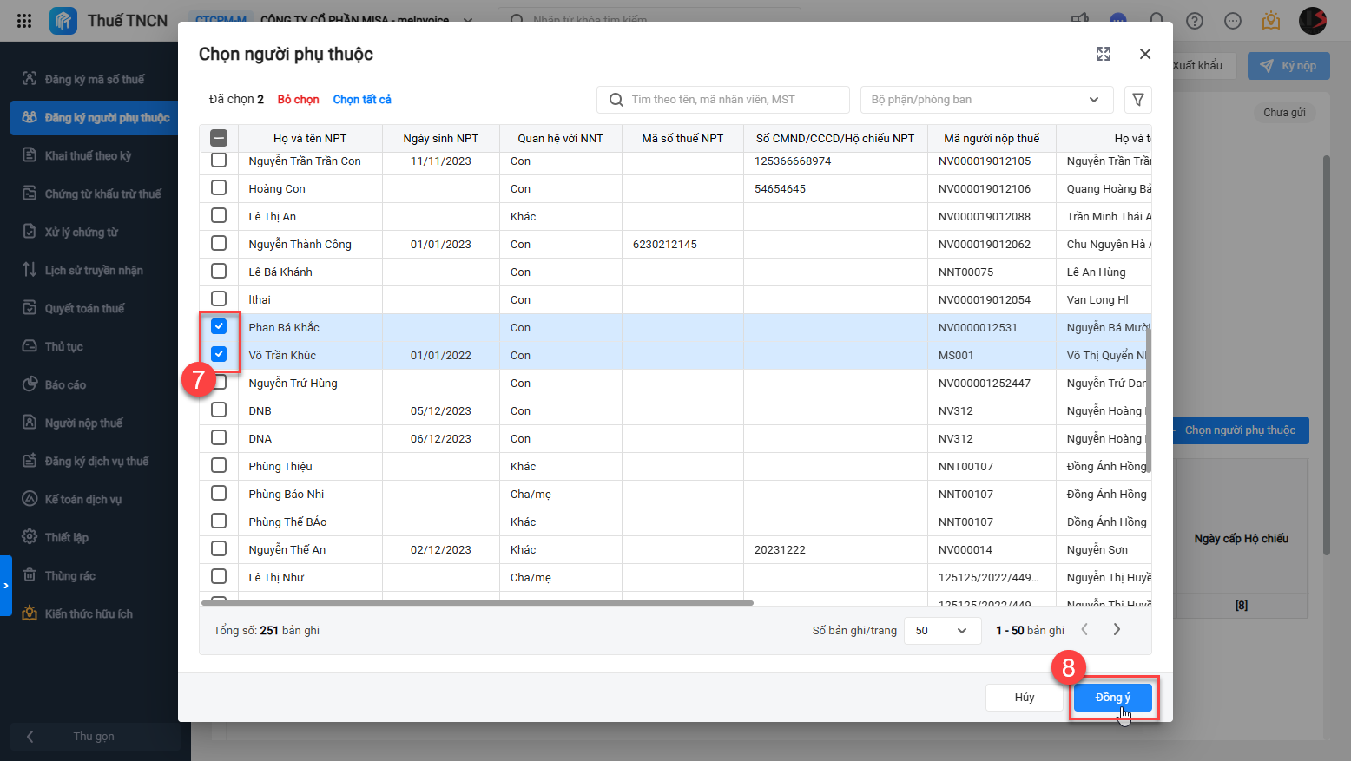Open the help question mark icon
This screenshot has height=761, width=1351.
tap(1195, 21)
